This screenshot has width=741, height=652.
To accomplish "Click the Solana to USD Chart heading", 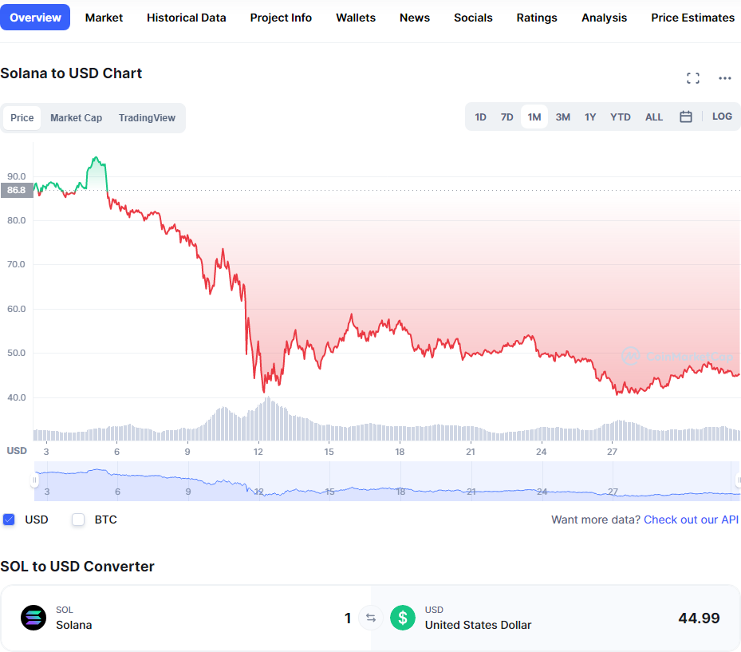I will click(x=71, y=73).
